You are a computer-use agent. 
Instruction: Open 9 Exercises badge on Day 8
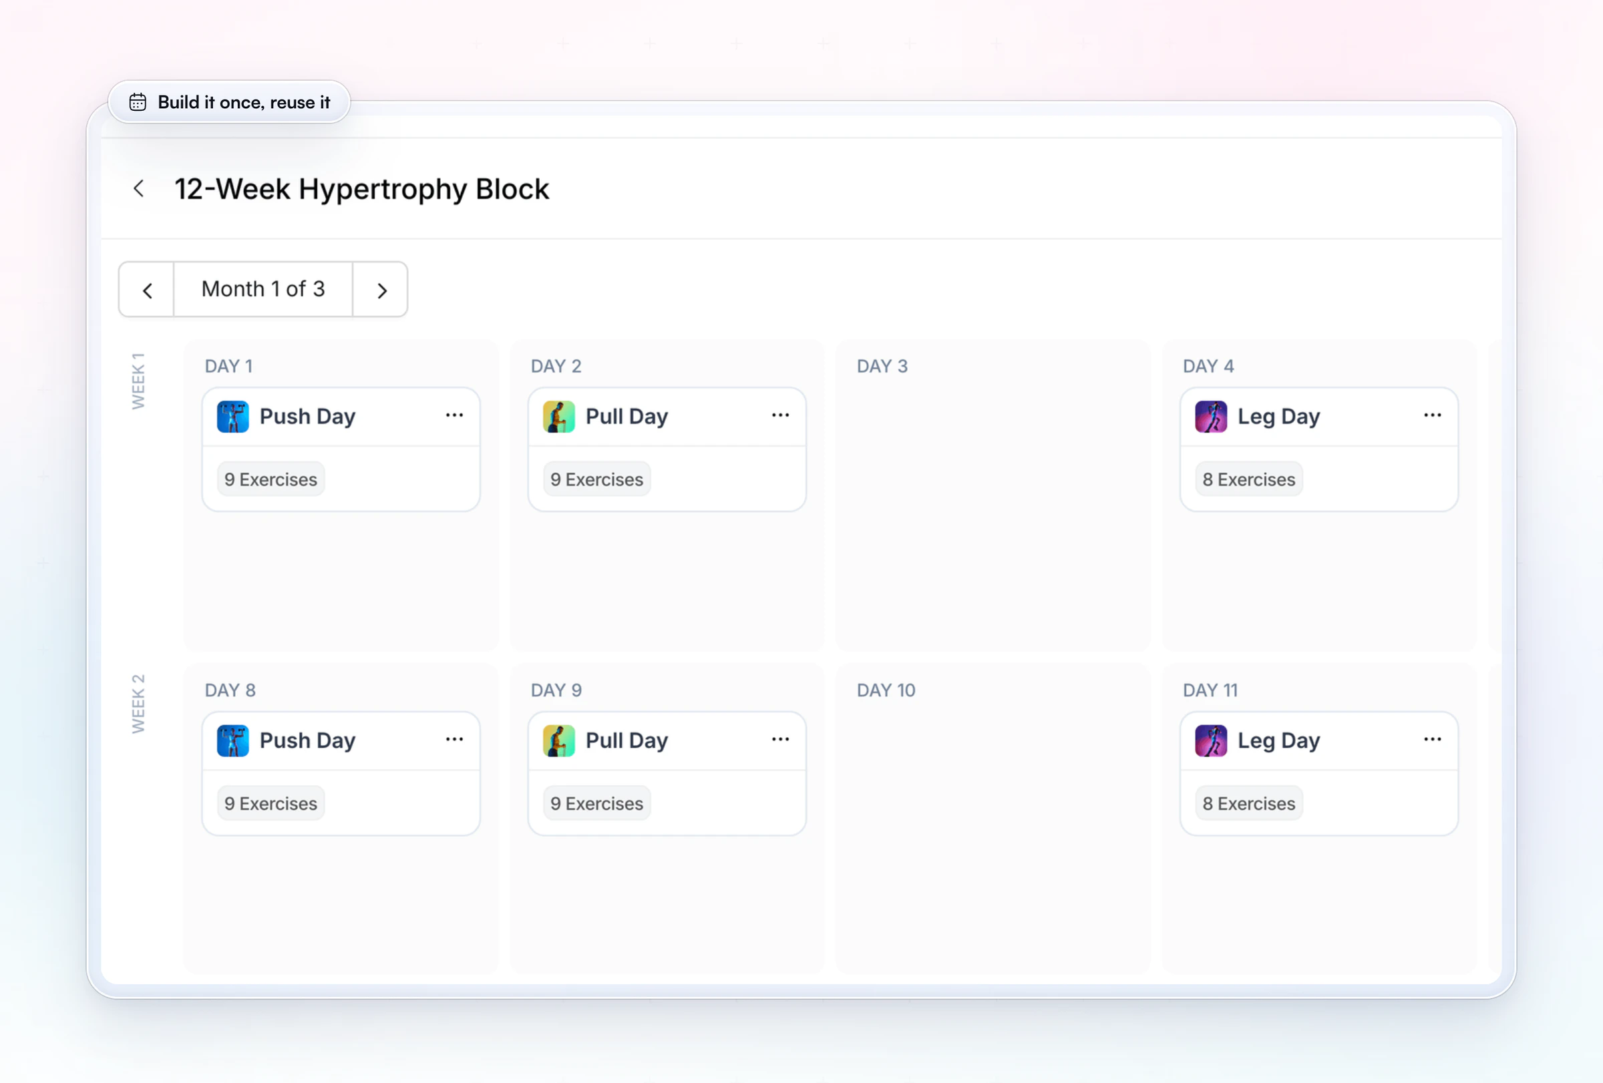[271, 803]
